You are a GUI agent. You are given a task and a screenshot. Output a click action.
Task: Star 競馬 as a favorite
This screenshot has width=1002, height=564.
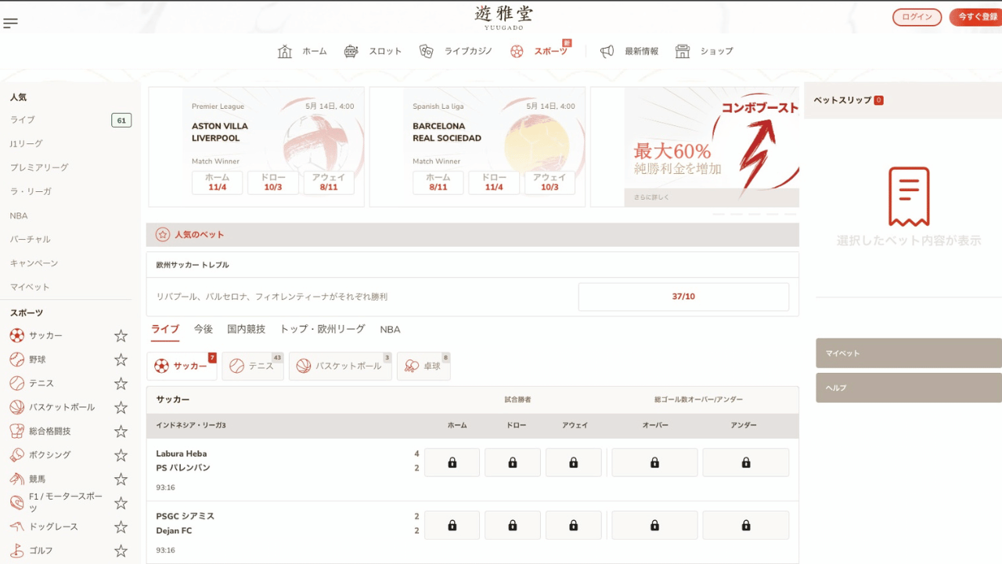pyautogui.click(x=121, y=479)
